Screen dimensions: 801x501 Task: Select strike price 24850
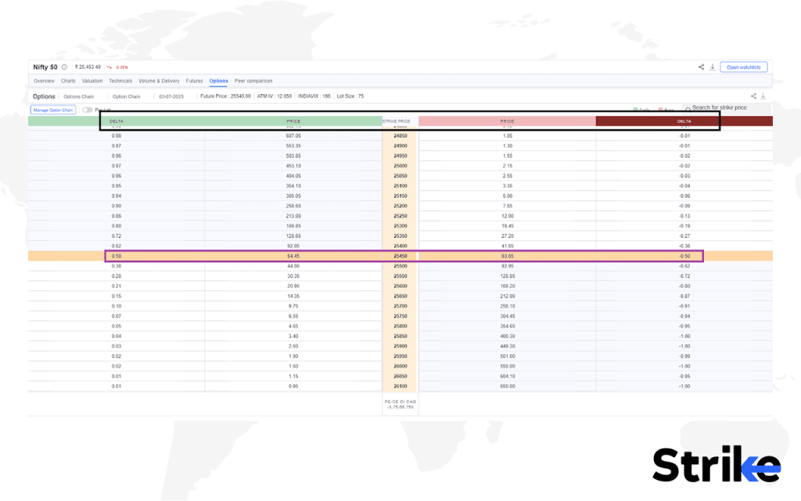pos(400,136)
